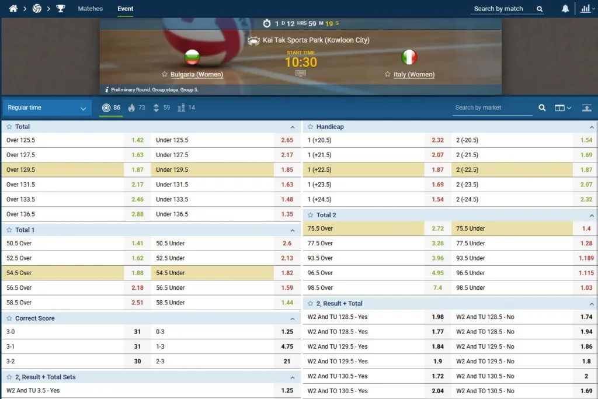
Task: Show popular markets with flame icon
Action: pos(137,107)
